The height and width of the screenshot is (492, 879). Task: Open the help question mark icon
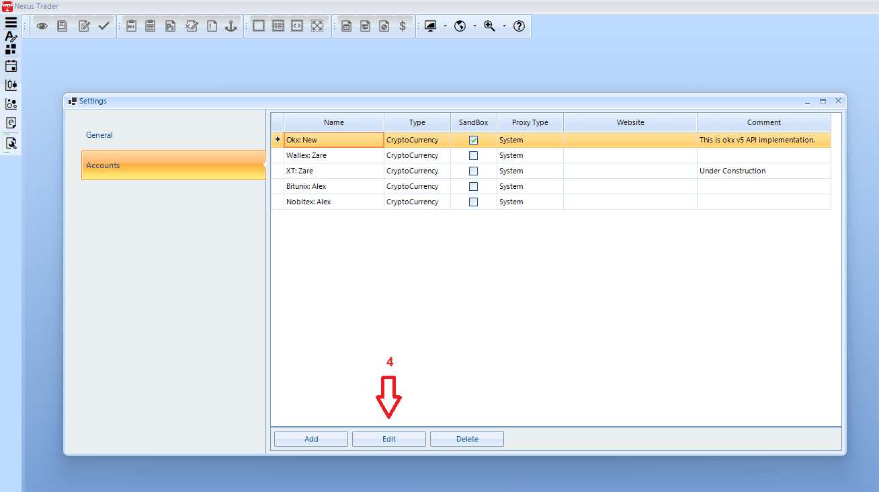tap(519, 26)
